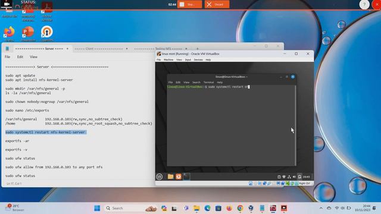The width and height of the screenshot is (381, 214).
Task: Open Microsoft Teams from taskbar
Action: tap(186, 208)
